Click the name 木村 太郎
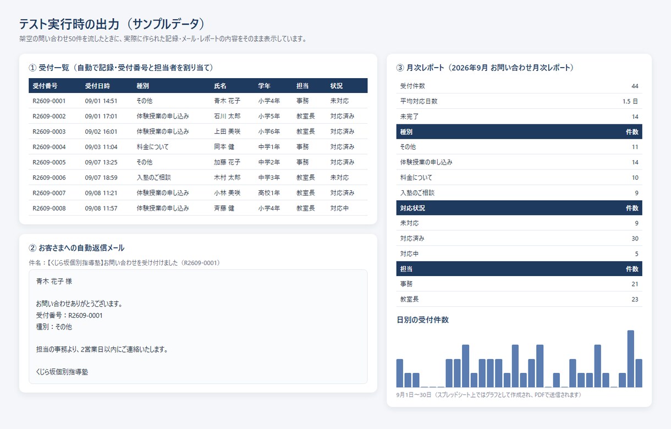 (227, 178)
